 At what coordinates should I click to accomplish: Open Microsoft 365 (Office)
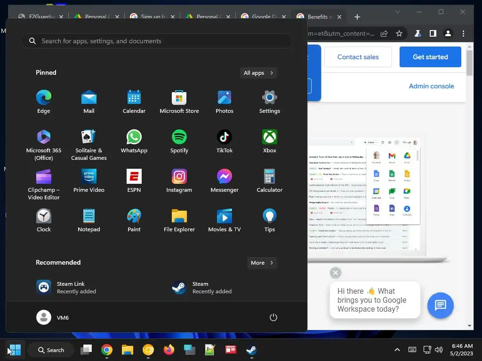[x=44, y=145]
